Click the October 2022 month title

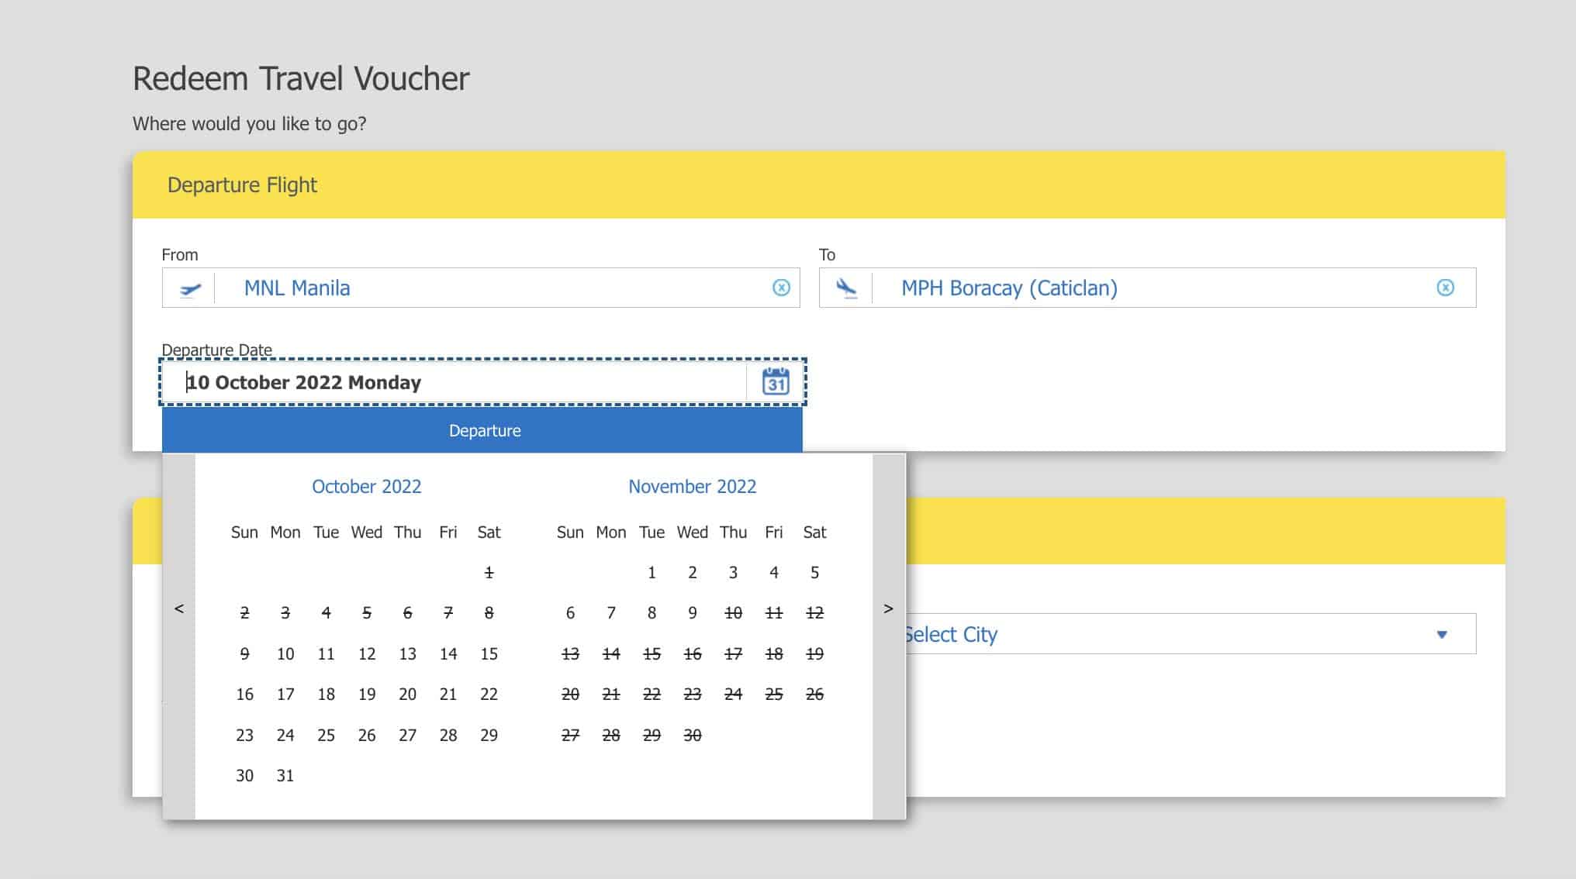(x=367, y=486)
